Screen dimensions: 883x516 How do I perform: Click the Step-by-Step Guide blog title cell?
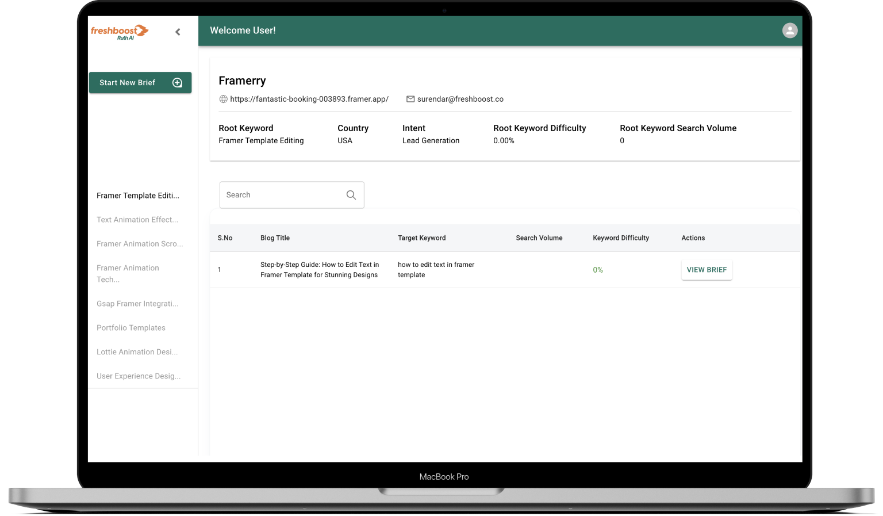point(320,270)
